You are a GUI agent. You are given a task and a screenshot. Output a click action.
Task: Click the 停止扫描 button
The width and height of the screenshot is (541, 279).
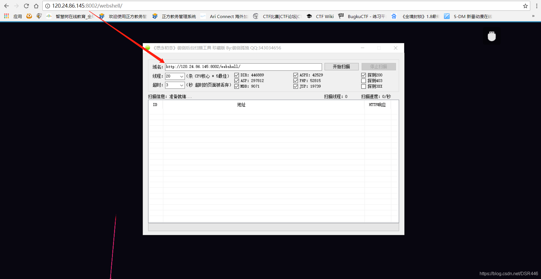(378, 67)
